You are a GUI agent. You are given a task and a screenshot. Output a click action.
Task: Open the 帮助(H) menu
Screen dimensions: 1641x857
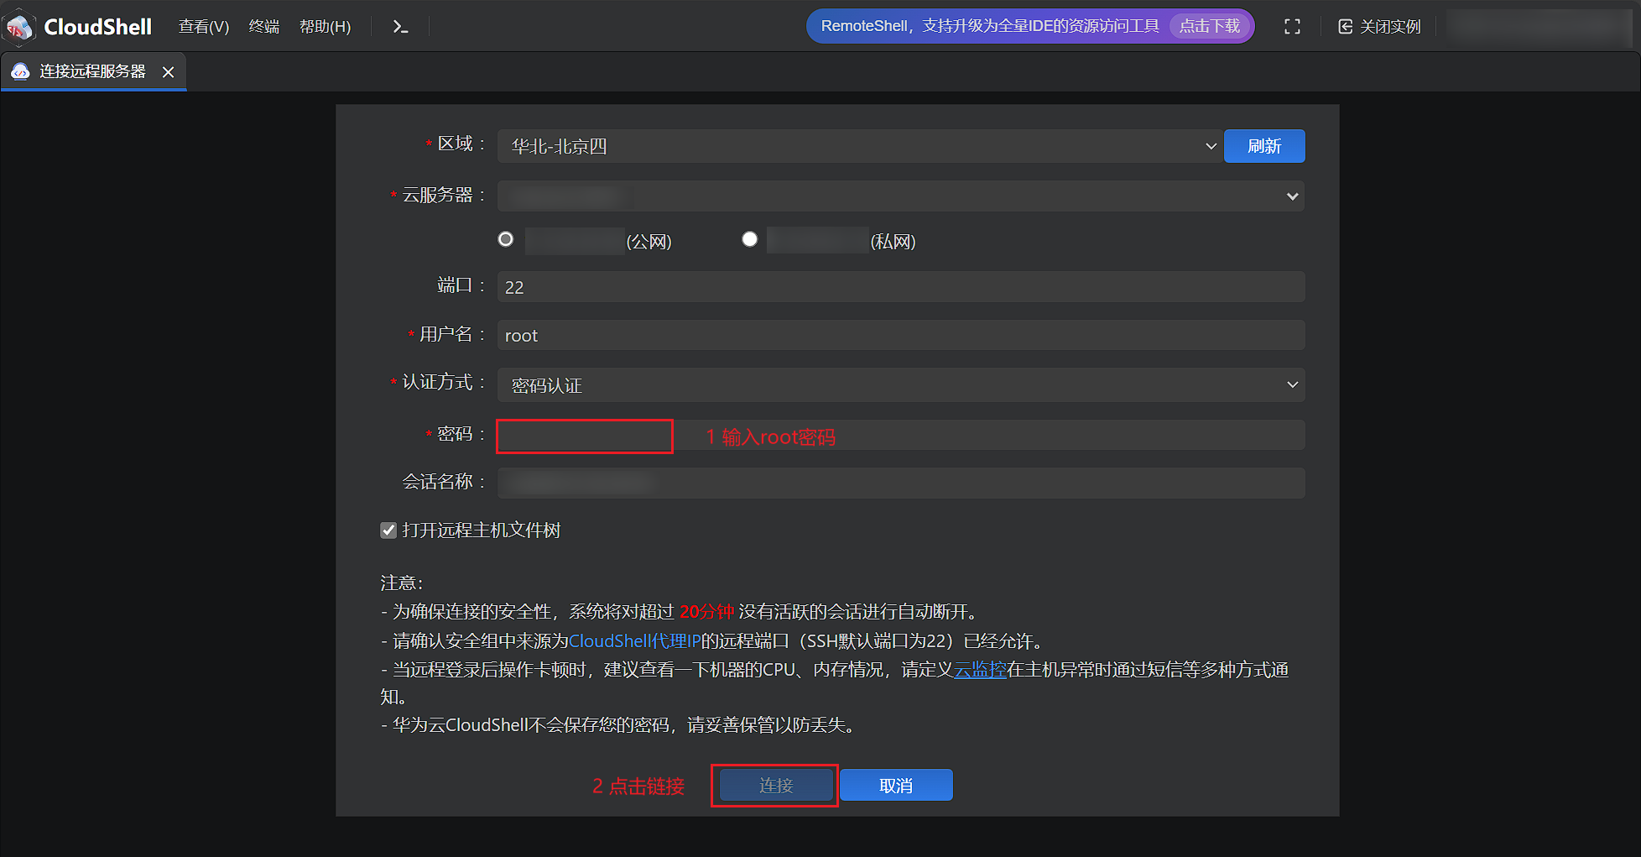(325, 27)
